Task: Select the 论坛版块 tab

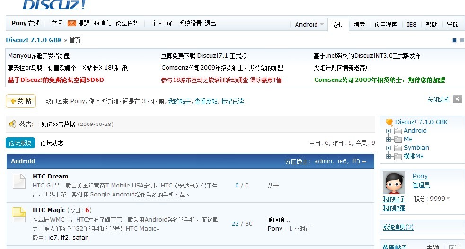Action: [x=20, y=143]
